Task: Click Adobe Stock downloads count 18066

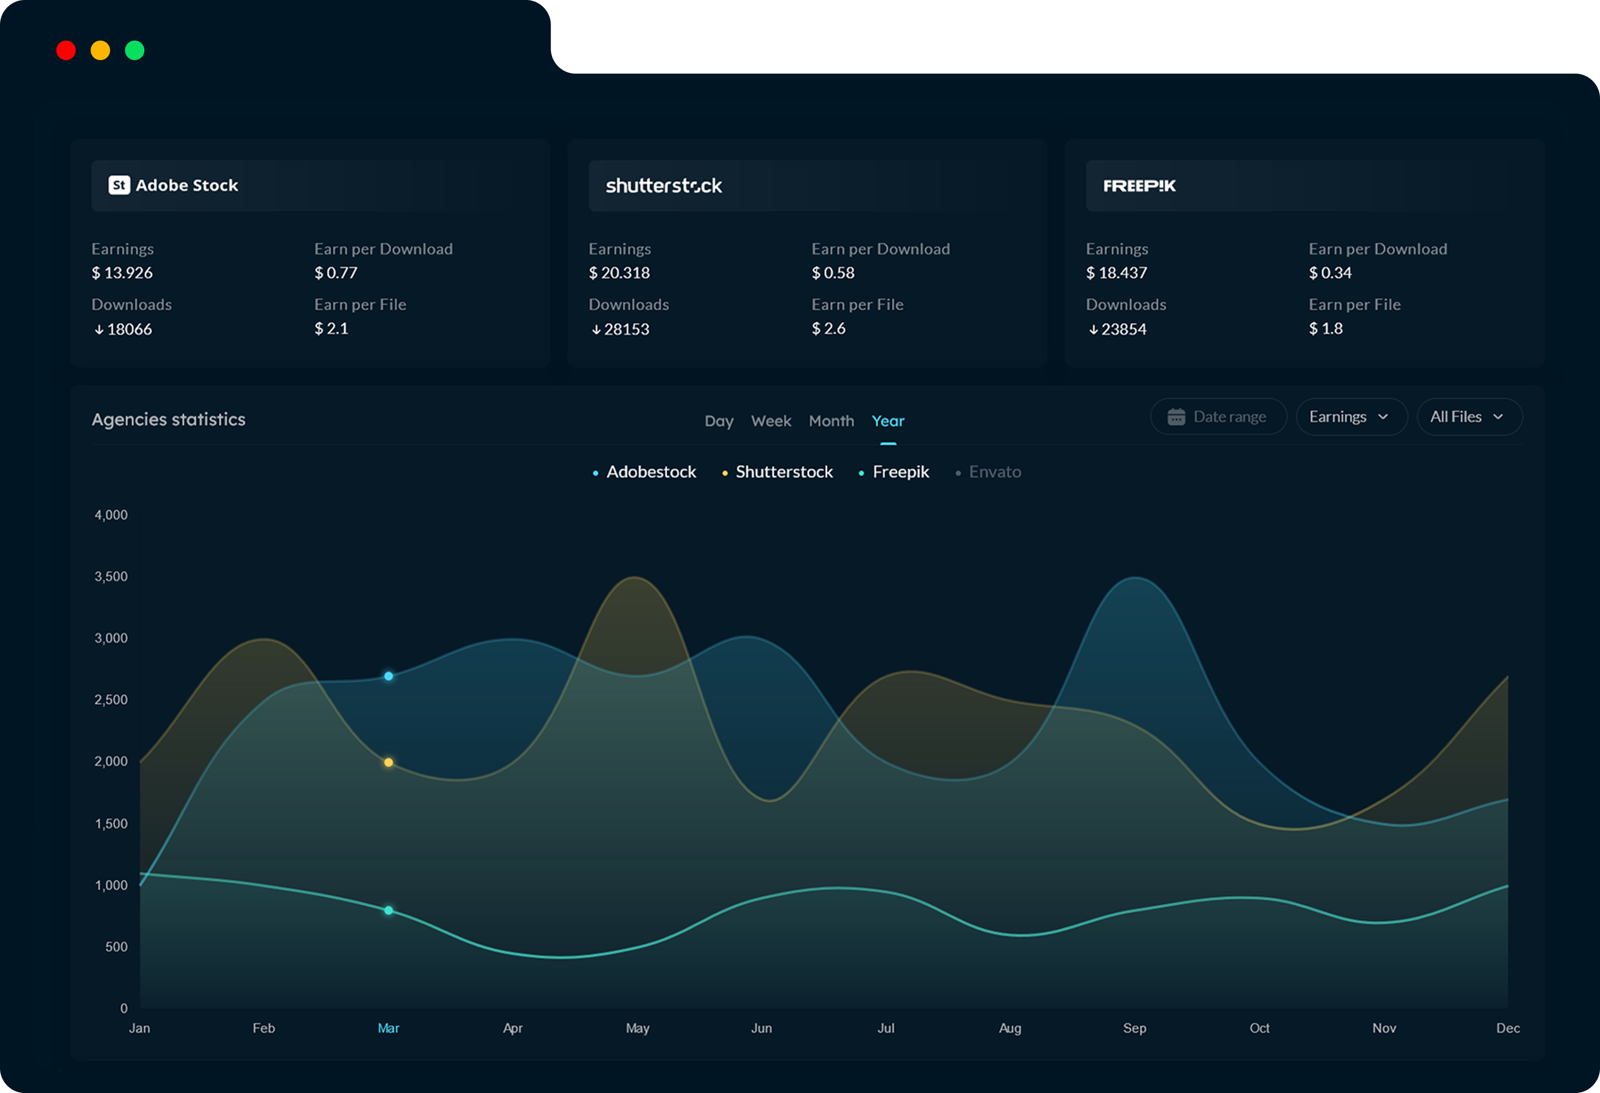Action: point(130,330)
